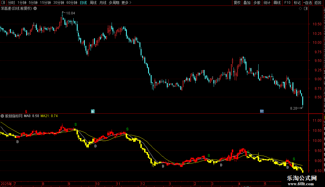This screenshot has height=187, width=325.
Task: Click the 2025年 year label on timeline
Action: (6, 184)
